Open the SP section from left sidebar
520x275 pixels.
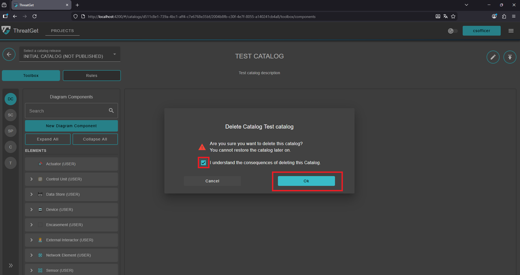[10, 131]
